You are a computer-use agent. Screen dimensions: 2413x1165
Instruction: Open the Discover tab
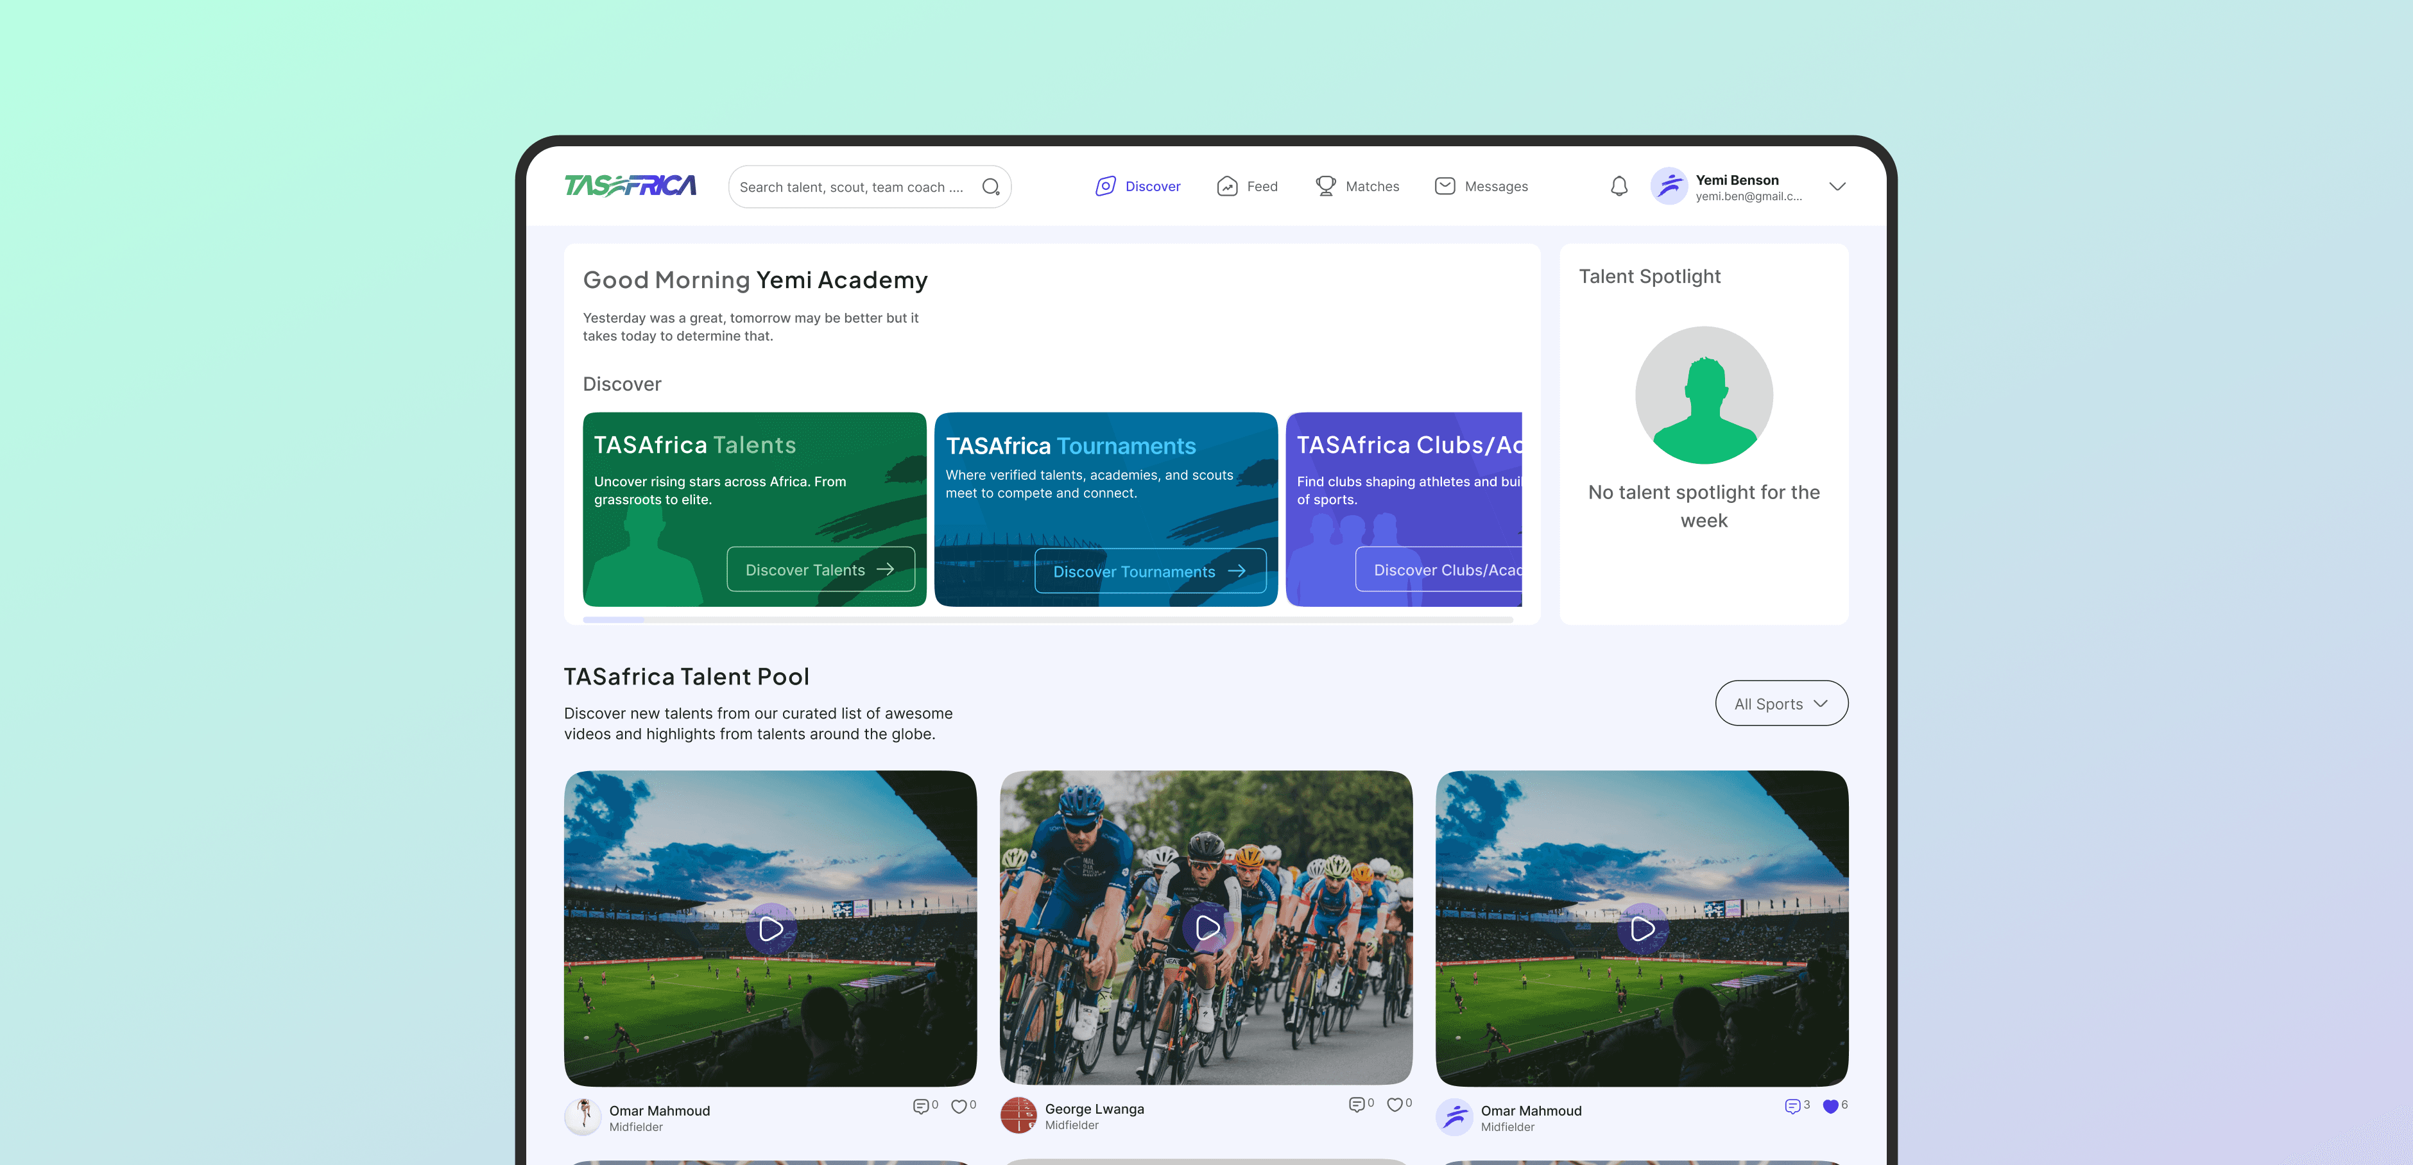pyautogui.click(x=1138, y=187)
